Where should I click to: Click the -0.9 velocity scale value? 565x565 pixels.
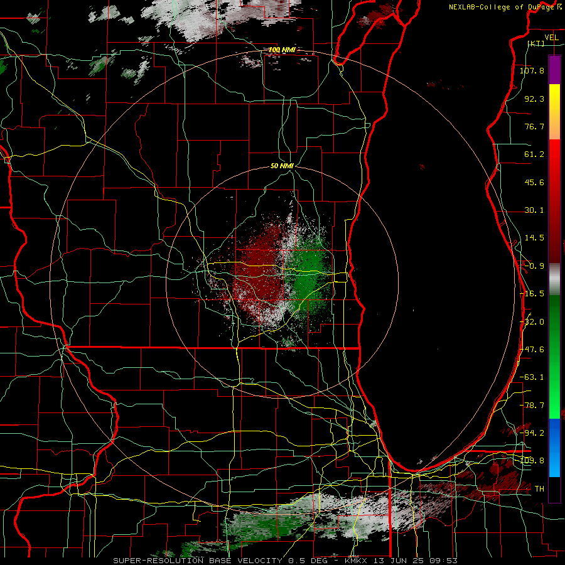(x=534, y=266)
